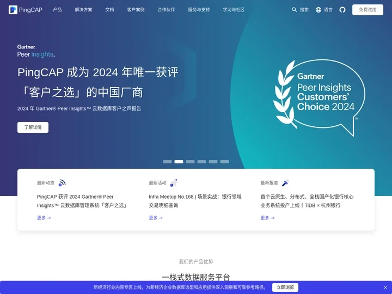392x294 pixels.
Task: Open the 解决方案 menu
Action: pos(83,10)
